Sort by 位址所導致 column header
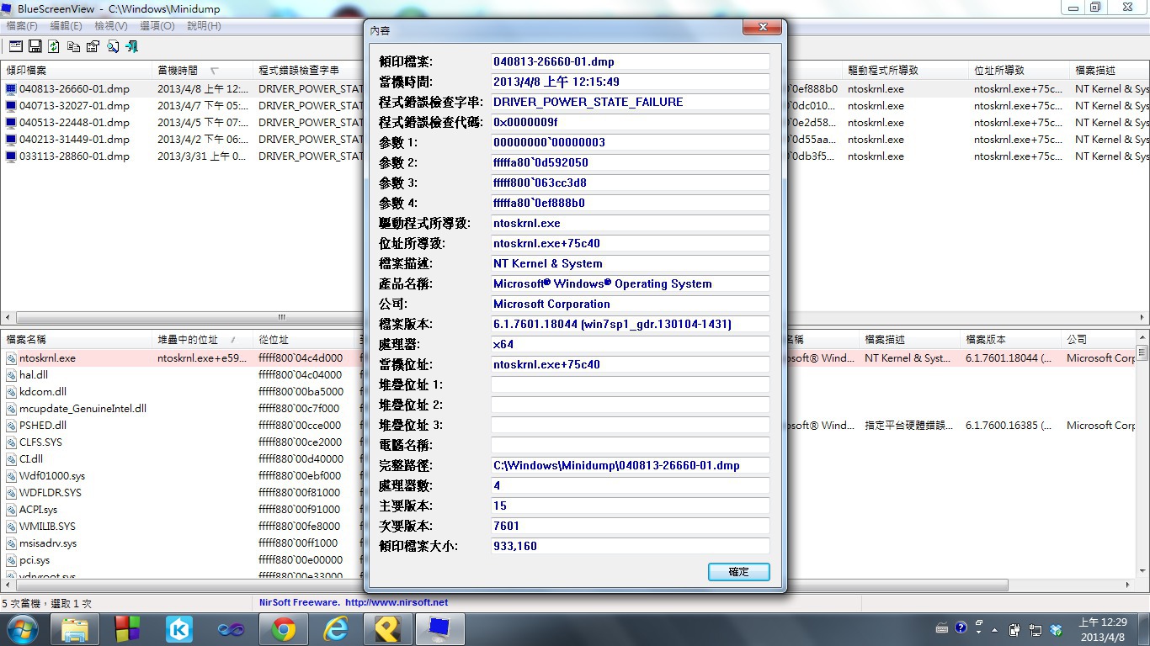The width and height of the screenshot is (1150, 646). point(1019,71)
